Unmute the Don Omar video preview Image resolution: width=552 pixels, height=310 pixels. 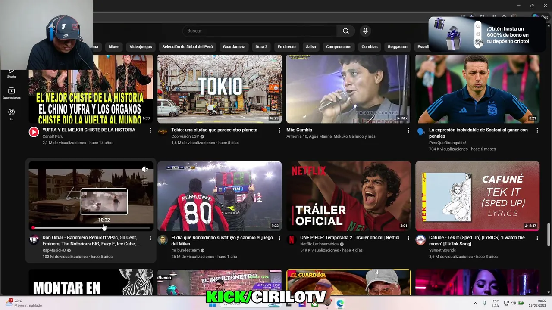point(145,169)
